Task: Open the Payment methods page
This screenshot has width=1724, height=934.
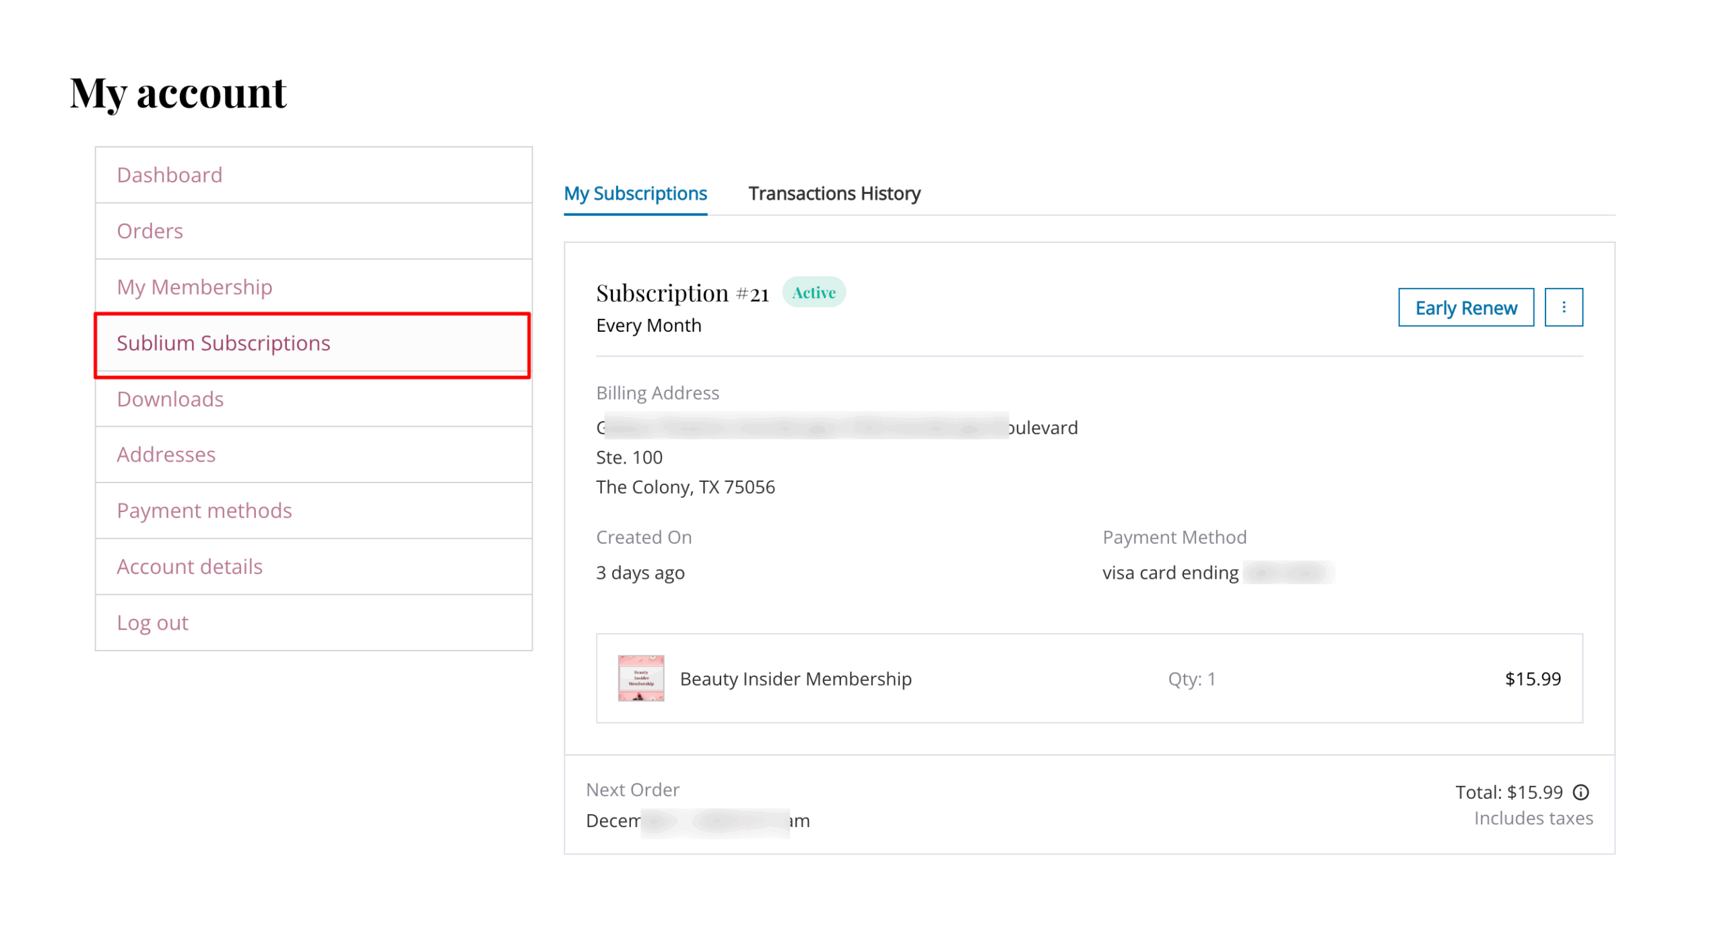Action: [x=204, y=511]
